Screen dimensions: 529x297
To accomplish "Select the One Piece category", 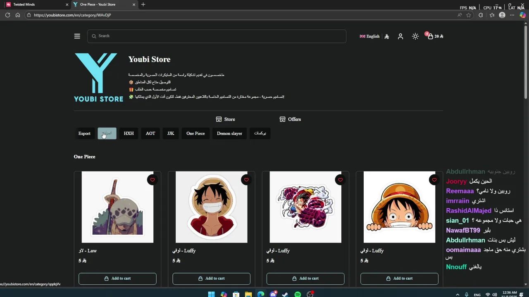I will 195,133.
